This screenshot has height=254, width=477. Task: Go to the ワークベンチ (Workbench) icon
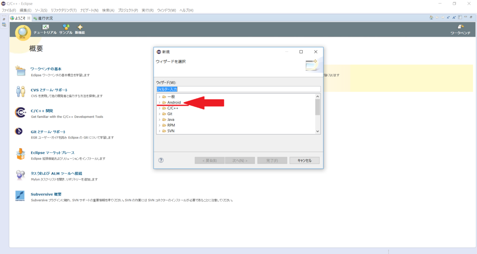(x=461, y=27)
